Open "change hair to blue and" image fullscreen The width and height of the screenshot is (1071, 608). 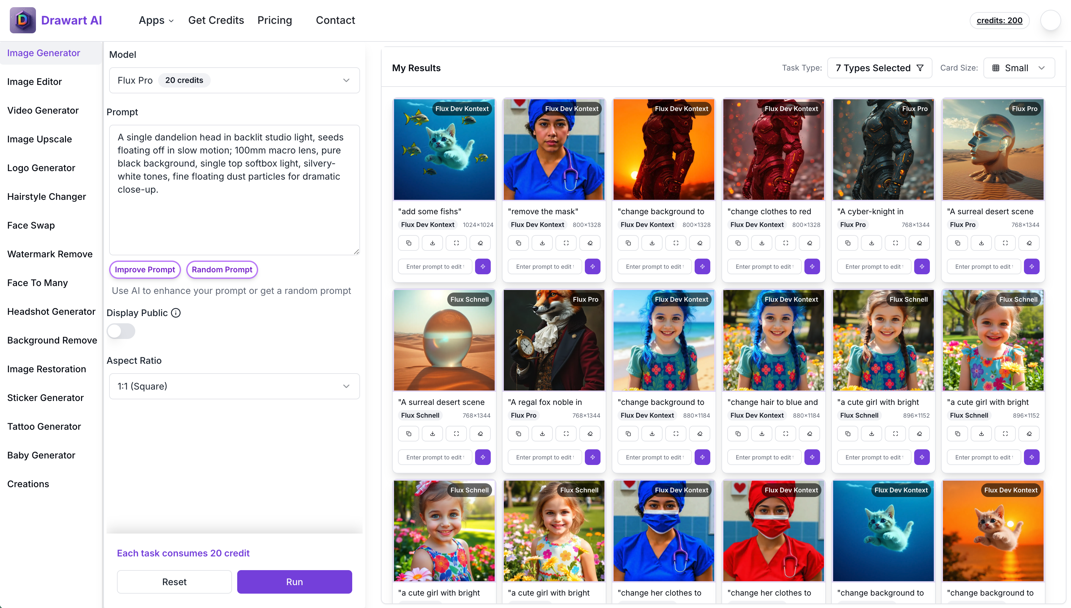(x=786, y=434)
